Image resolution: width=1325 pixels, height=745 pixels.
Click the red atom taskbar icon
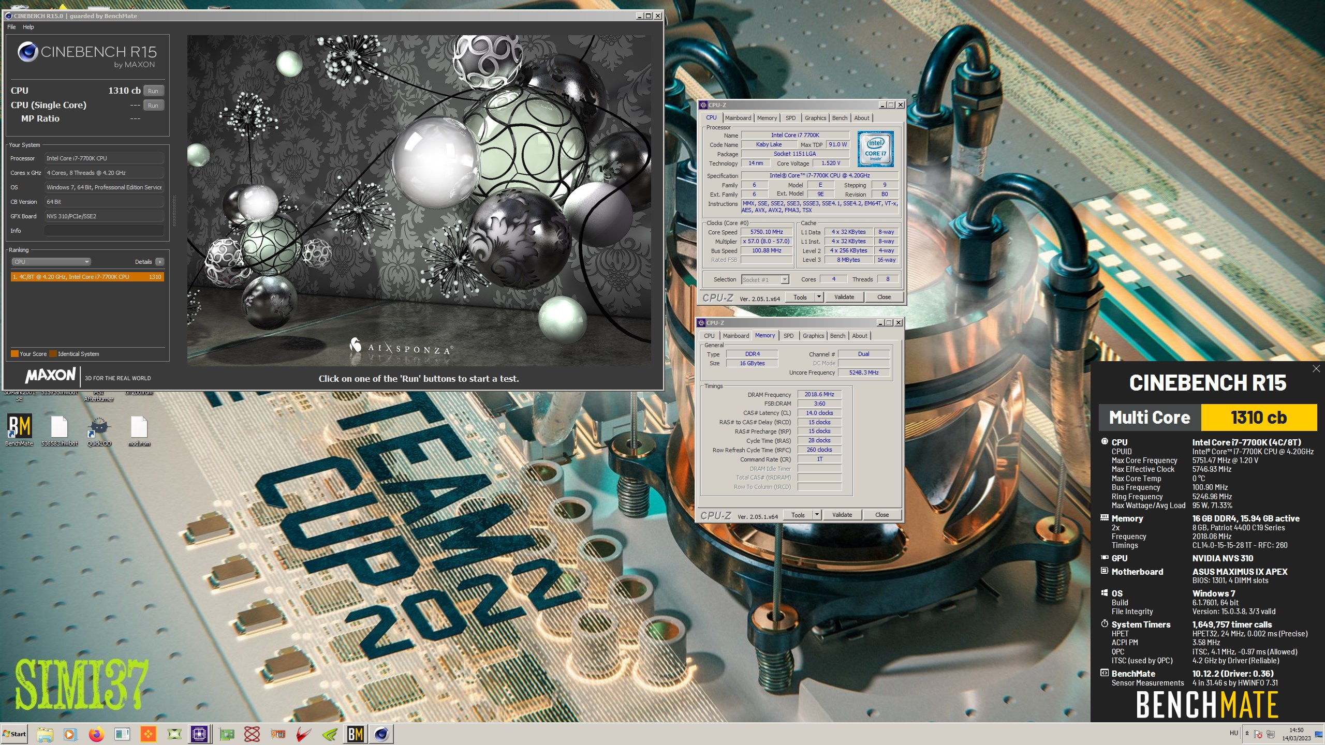point(252,734)
